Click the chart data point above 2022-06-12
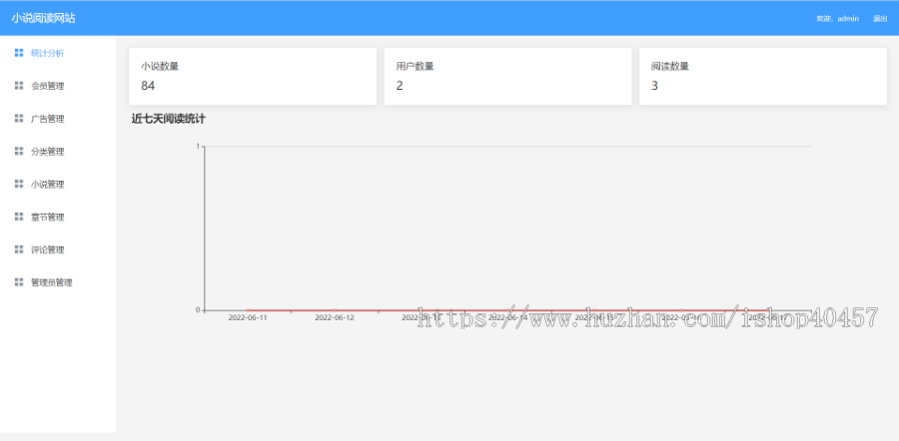899x441 pixels. (x=335, y=310)
